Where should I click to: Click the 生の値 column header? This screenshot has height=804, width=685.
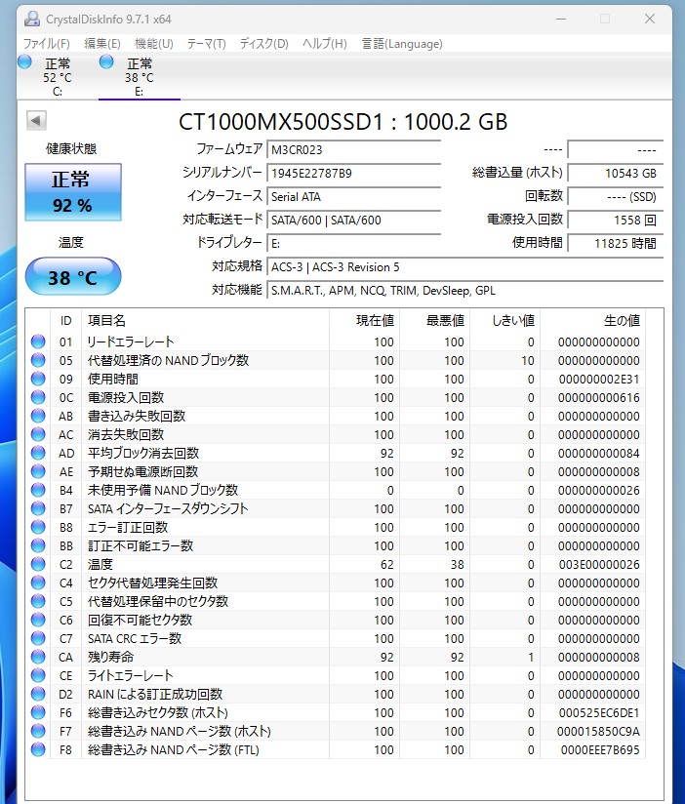coord(592,320)
